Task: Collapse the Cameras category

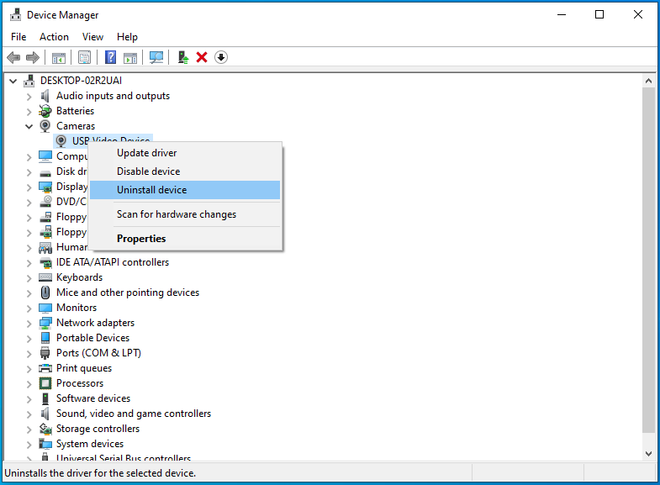Action: (29, 126)
